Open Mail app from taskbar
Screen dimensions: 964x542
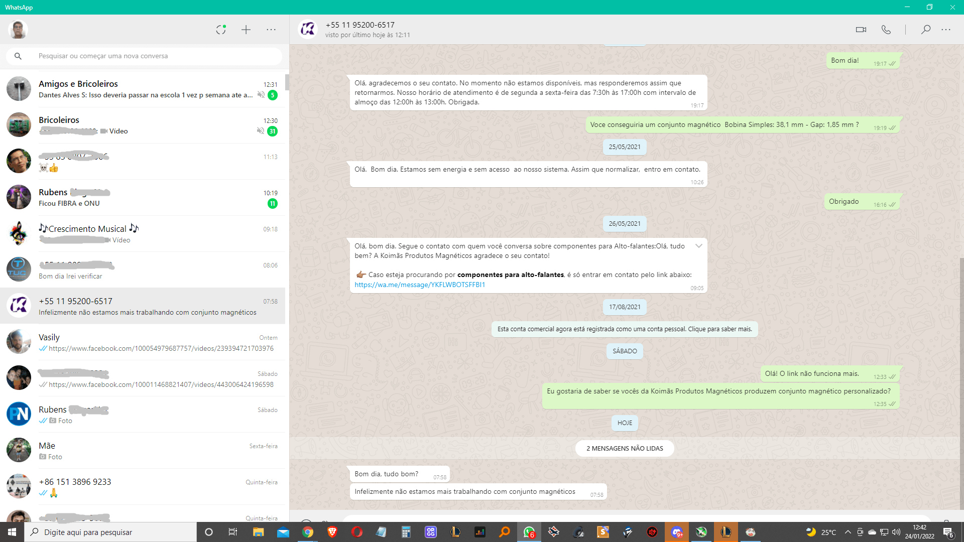[283, 532]
